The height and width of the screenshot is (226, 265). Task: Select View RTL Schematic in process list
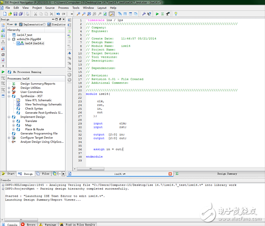[38, 100]
